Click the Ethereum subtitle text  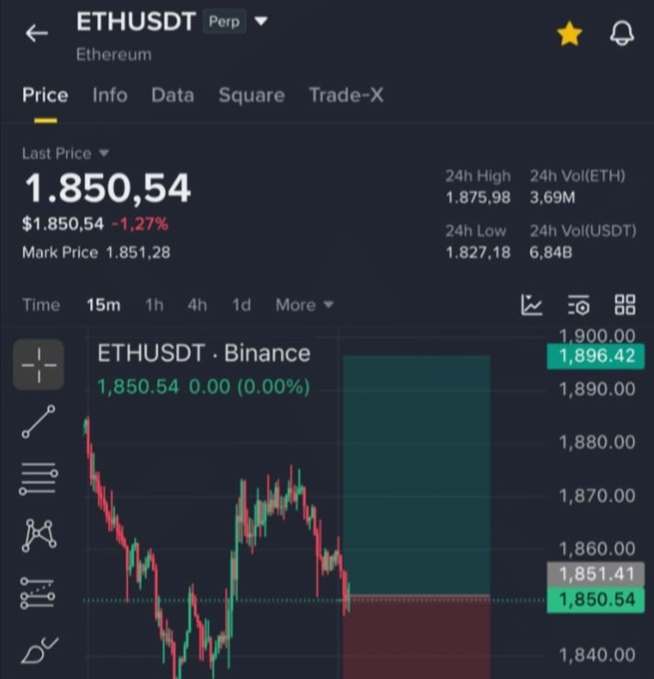[114, 54]
